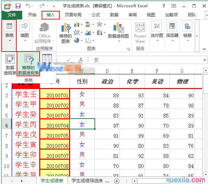208x184 pixels.
Task: Click the PivotTable icon in Tables dropdown
Action: [x=10, y=64]
